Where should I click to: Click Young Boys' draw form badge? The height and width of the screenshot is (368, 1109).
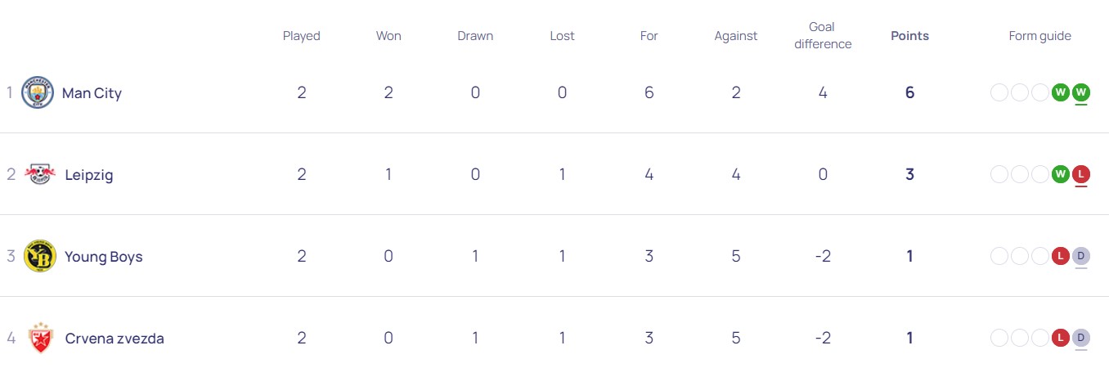click(x=1081, y=256)
